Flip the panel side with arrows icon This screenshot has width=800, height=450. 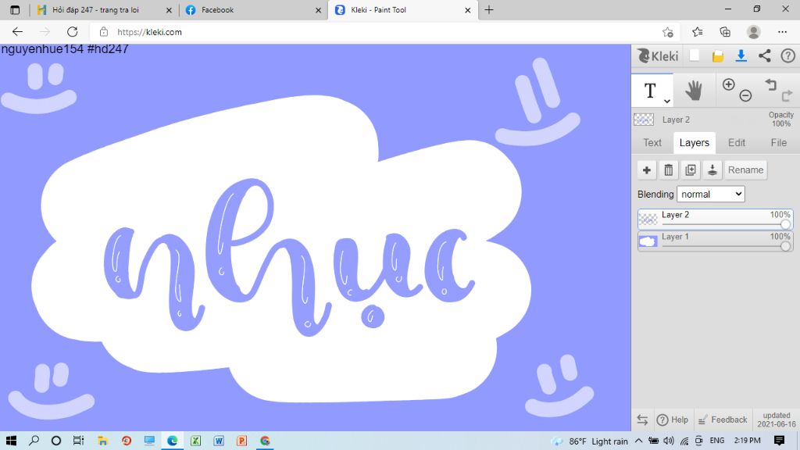(642, 420)
